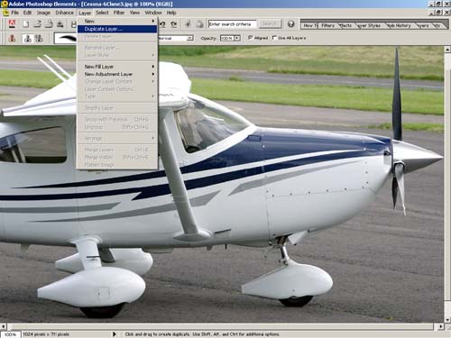
Task: Open the Filter menu
Action: (x=119, y=13)
